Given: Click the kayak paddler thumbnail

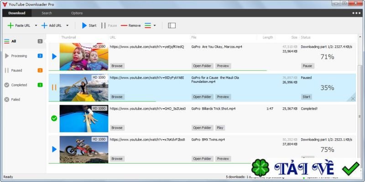Looking at the screenshot, I should [x=84, y=87].
